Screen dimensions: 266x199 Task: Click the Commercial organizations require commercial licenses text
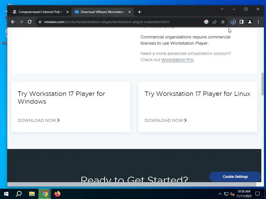185,40
